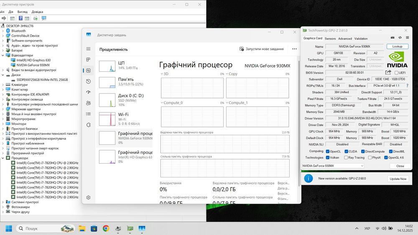The width and height of the screenshot is (418, 235).
Task: Open the Copy graph dropdown chevron
Action: pyautogui.click(x=227, y=74)
